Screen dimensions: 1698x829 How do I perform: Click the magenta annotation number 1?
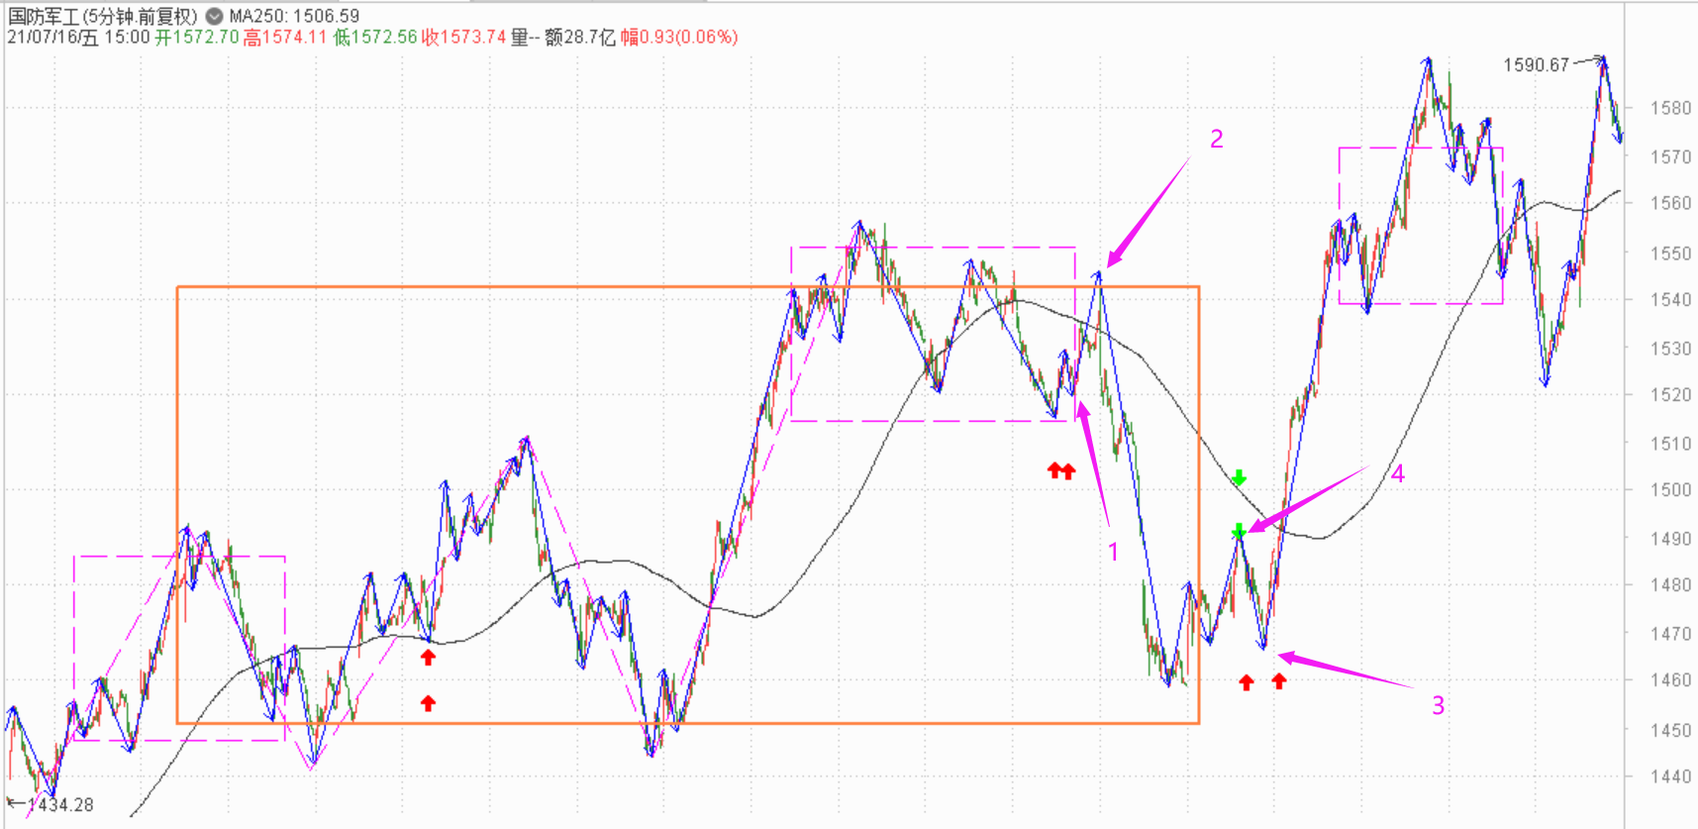[1113, 552]
